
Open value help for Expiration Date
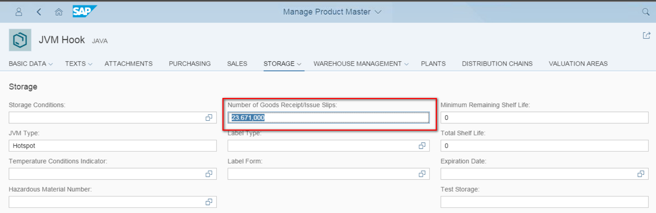coord(641,174)
